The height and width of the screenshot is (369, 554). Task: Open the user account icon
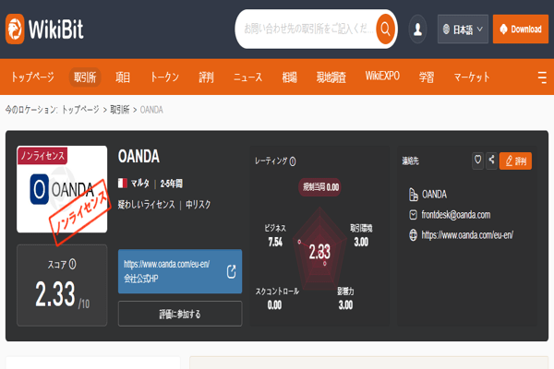pyautogui.click(x=417, y=29)
